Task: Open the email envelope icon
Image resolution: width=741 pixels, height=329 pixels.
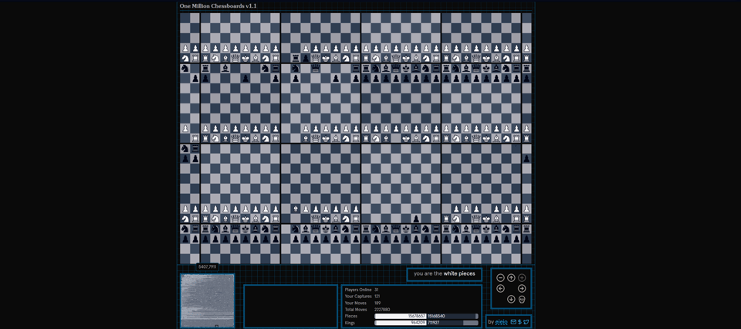Action: pyautogui.click(x=513, y=322)
